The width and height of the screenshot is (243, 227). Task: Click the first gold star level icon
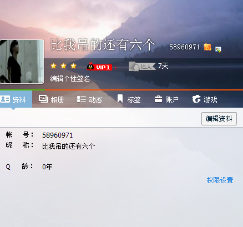point(53,66)
